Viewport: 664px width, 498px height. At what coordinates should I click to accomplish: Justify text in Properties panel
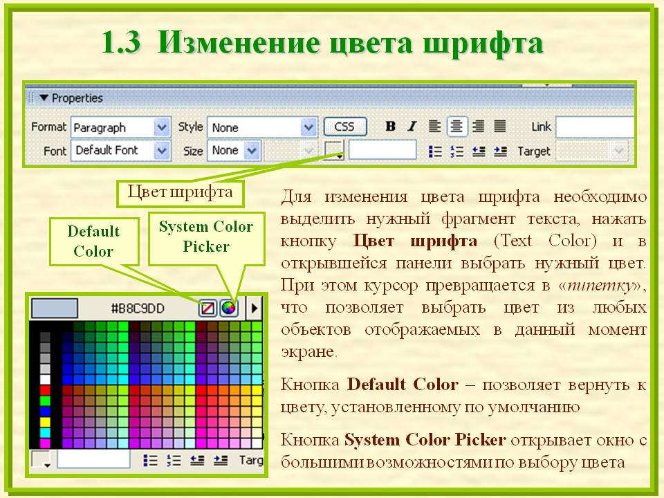click(499, 126)
